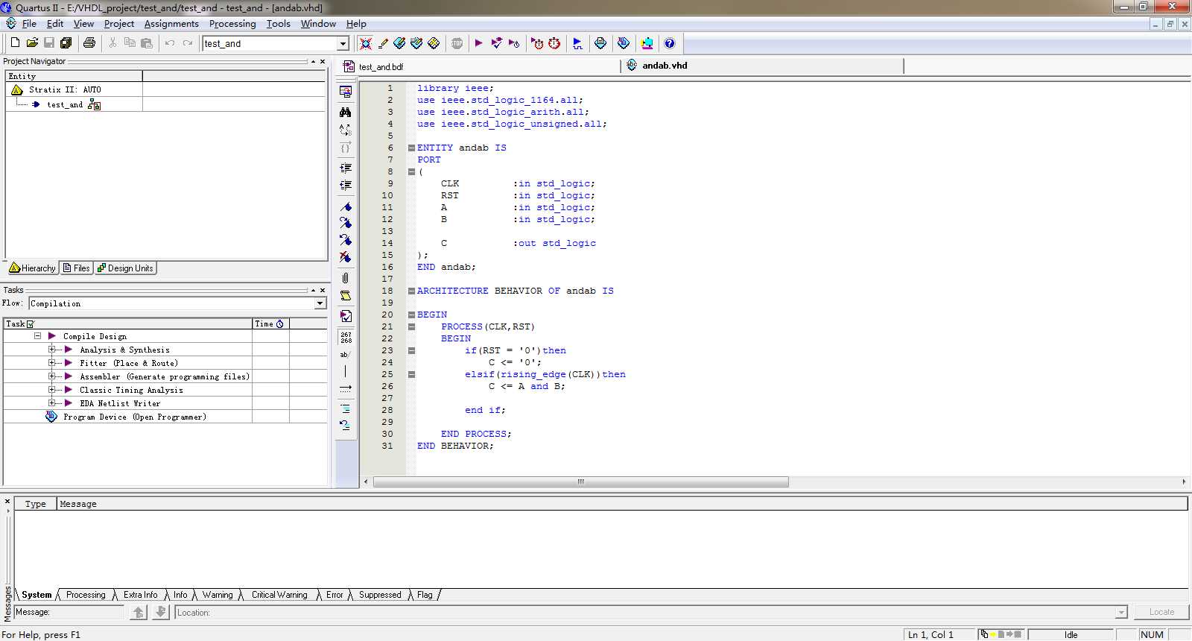Click the Decrease indent icon
The image size is (1192, 641).
(x=346, y=185)
